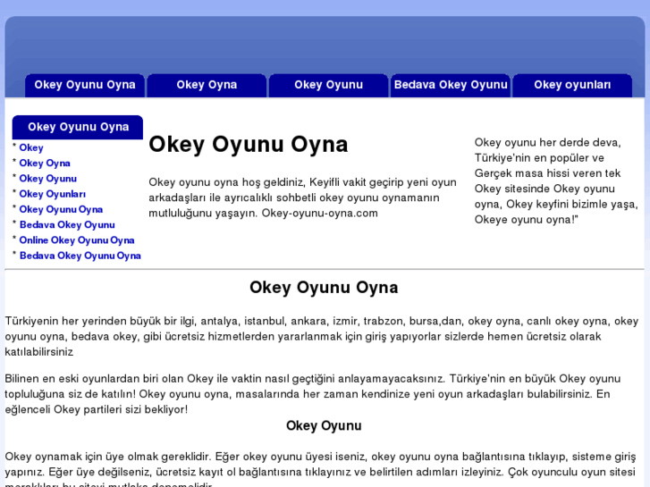Click the Bedava Okey Oyunu Oyna sidebar link
This screenshot has width=650, height=487.
point(80,256)
